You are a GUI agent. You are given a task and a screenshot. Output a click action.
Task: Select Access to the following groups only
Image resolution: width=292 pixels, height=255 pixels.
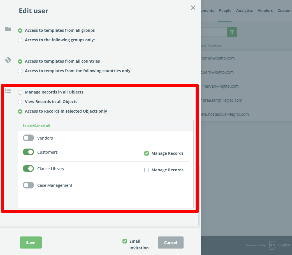20,40
